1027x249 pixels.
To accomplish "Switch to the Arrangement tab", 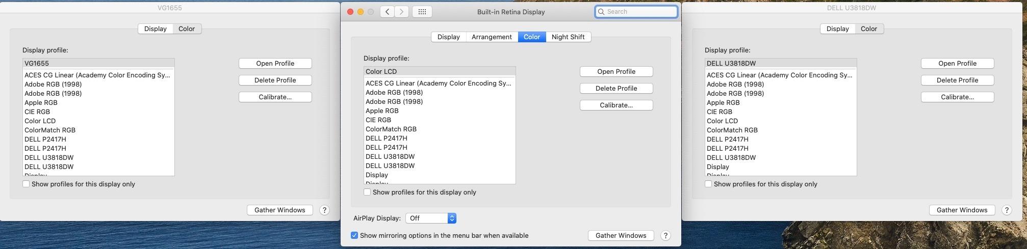I will point(492,37).
